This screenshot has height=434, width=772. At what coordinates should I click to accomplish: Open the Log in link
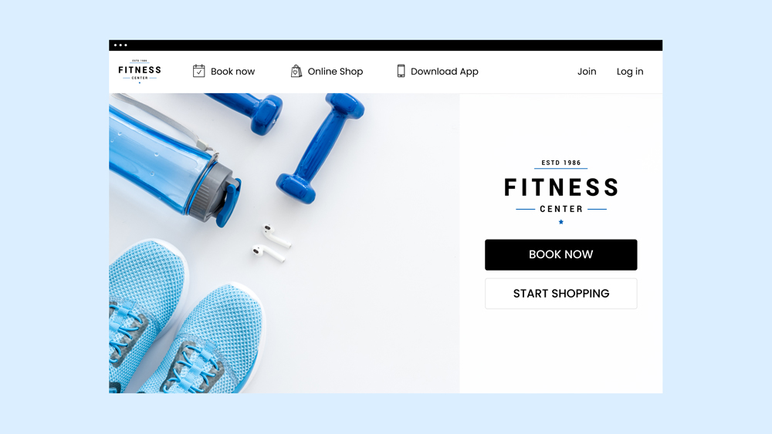(630, 72)
